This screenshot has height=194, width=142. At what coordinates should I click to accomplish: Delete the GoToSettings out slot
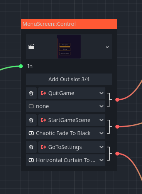(31, 147)
